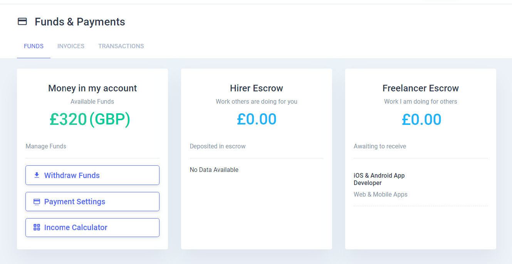Open the iOS & Android App Developer job
Screen dimensions: 512x264
click(379, 179)
